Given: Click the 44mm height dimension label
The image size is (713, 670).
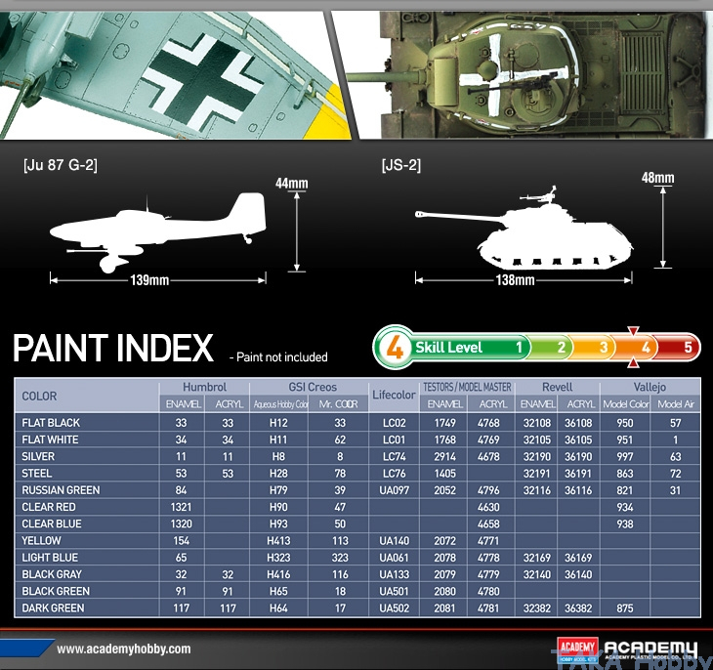Looking at the screenshot, I should click(x=291, y=184).
